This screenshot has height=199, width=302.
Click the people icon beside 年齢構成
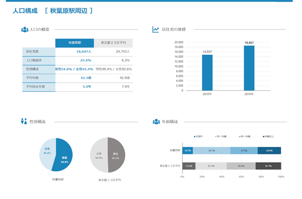[x=156, y=121]
